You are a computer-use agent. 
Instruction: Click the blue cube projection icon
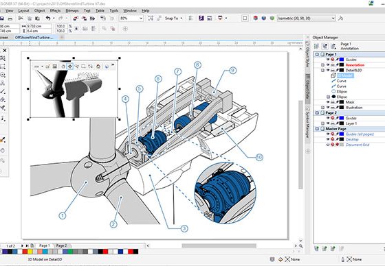[x=264, y=18]
